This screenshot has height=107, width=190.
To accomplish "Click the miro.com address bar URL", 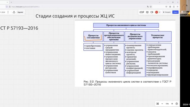I will (26, 7).
